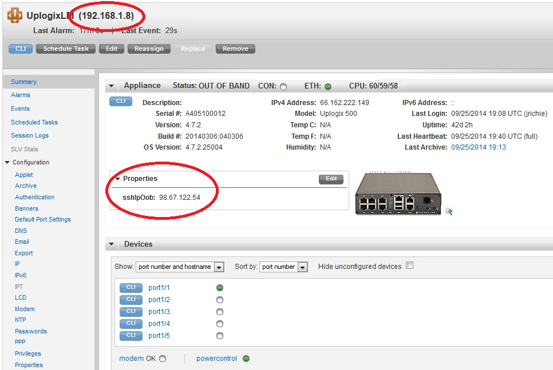Click the powercontrol green status icon
Screen dimensions: 553x370
[246, 359]
